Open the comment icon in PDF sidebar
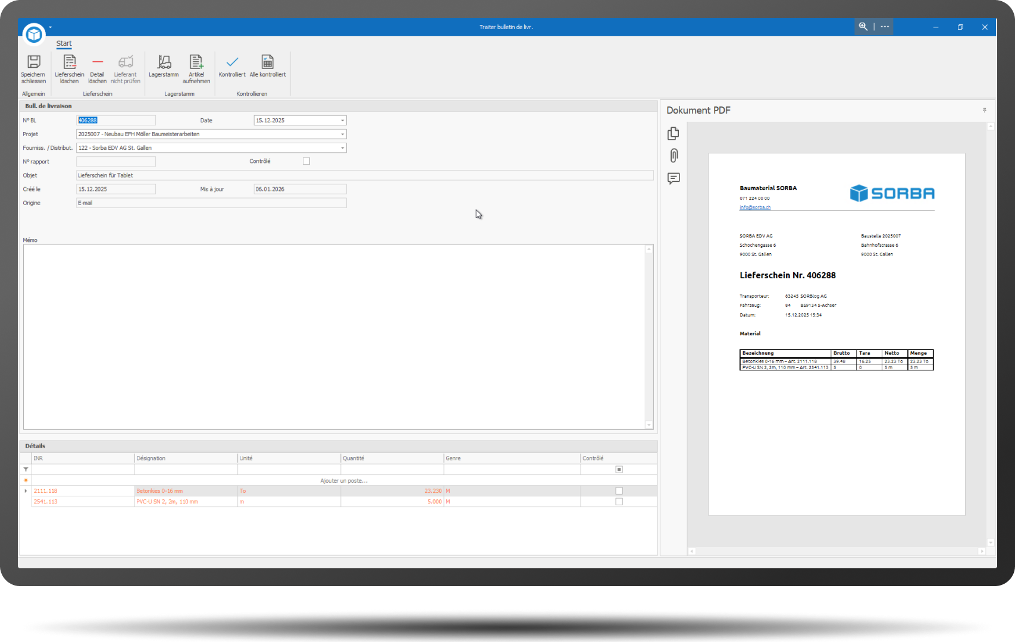 click(x=673, y=178)
